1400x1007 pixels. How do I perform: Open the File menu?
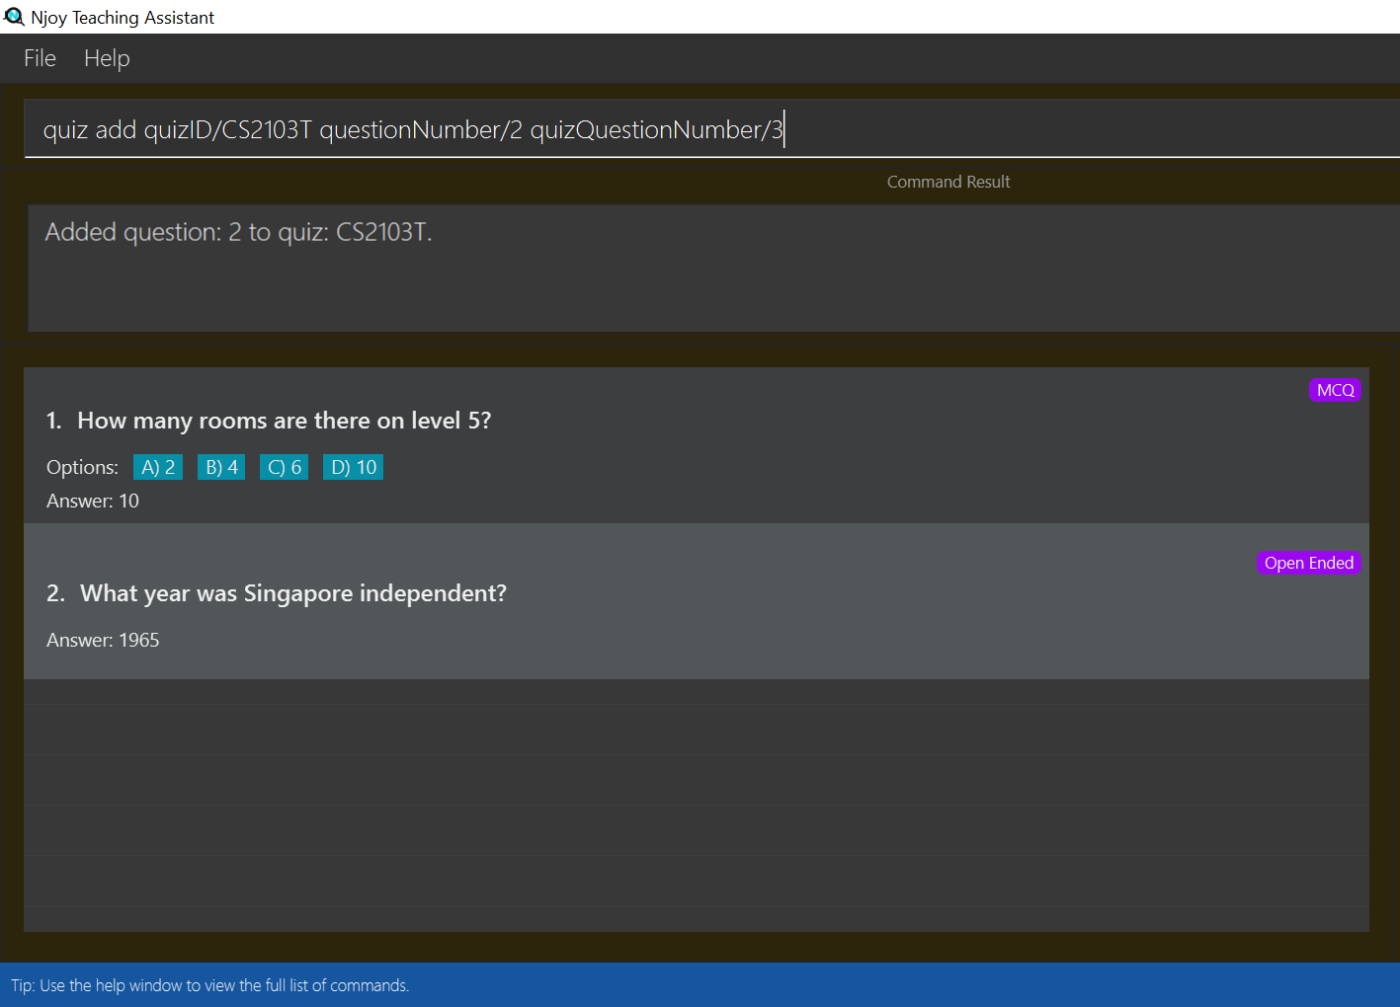tap(40, 58)
